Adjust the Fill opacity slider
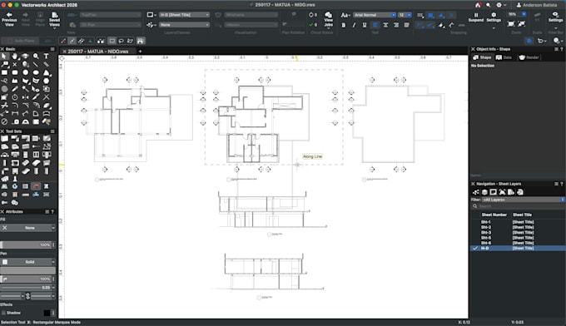The width and height of the screenshot is (566, 326). 26,244
